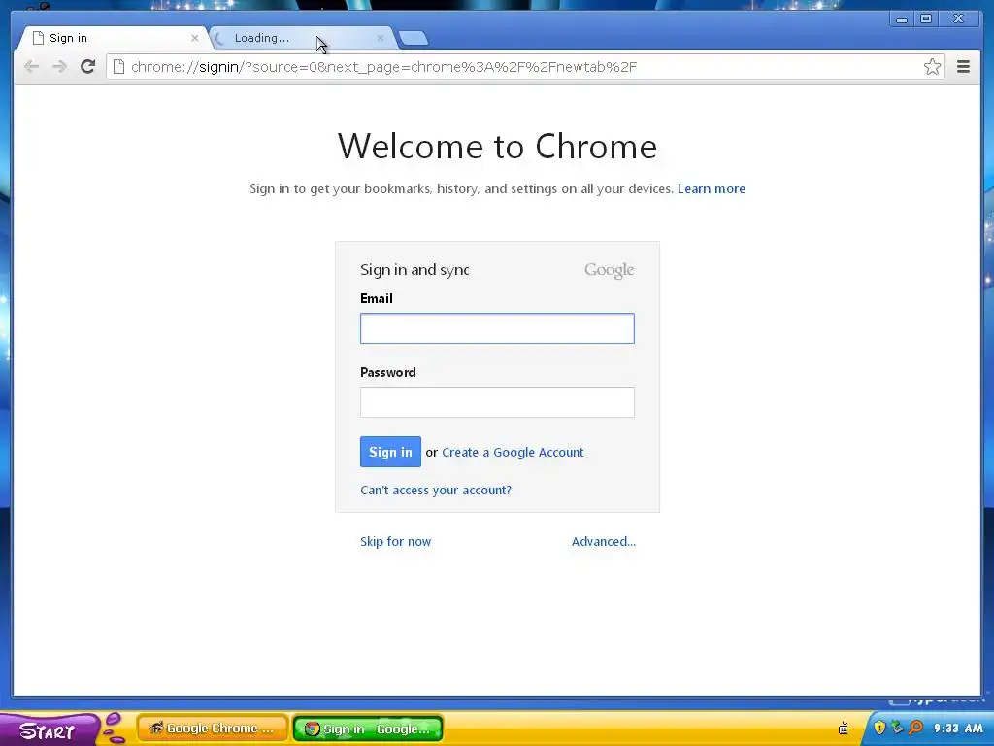The image size is (994, 746).
Task: Open the Learn more link
Action: pos(712,188)
